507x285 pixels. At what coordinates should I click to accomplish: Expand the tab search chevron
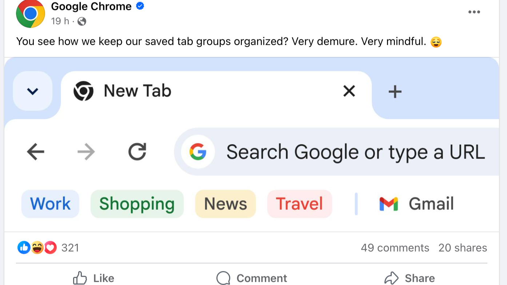click(x=33, y=91)
